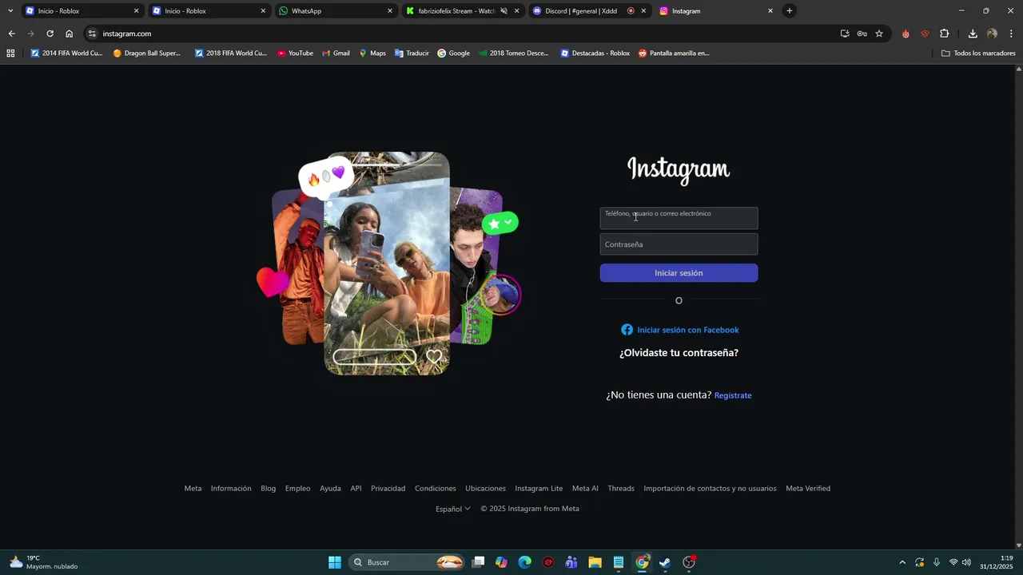1023x575 pixels.
Task: Open Task View on the taskbar
Action: (478, 562)
